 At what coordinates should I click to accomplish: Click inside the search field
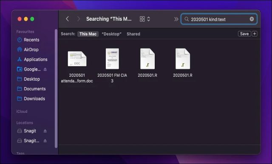click(x=219, y=19)
